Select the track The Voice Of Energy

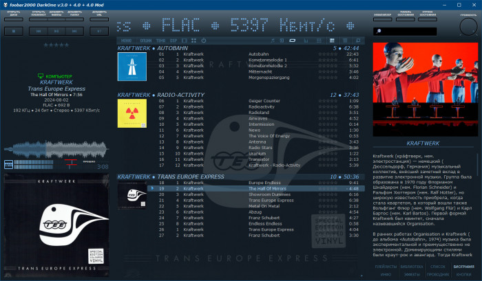click(x=256, y=136)
